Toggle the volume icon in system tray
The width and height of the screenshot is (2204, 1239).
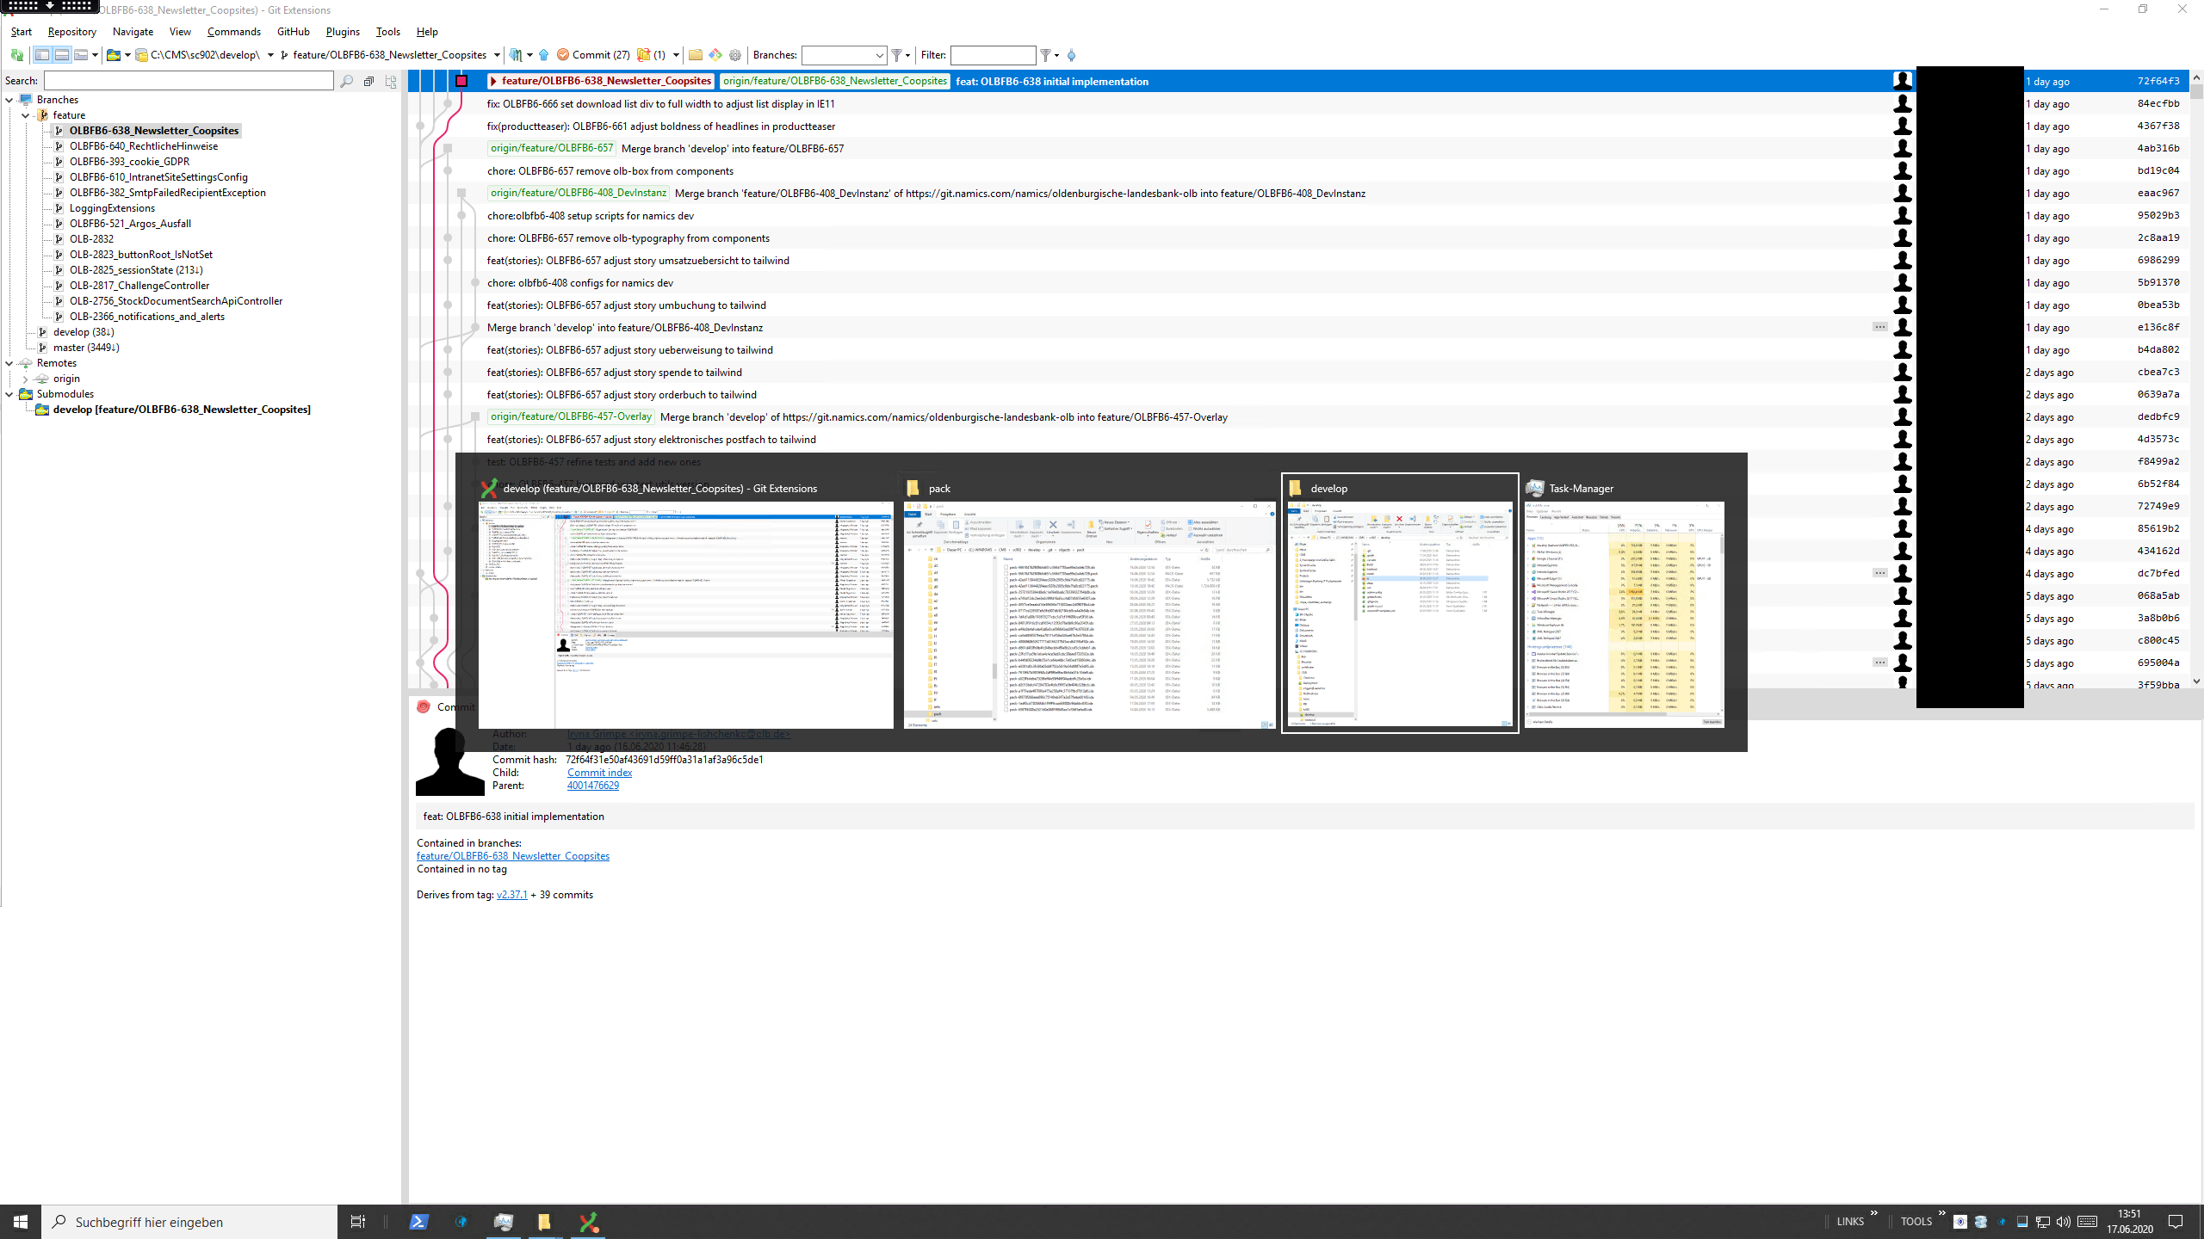2063,1223
